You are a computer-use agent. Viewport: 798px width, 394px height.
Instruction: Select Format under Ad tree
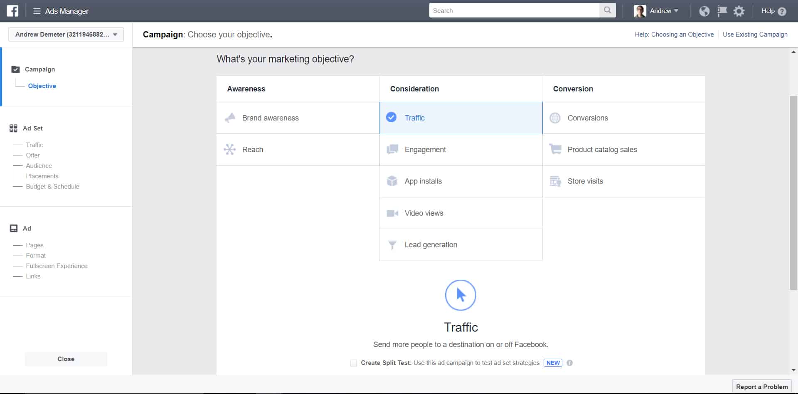click(36, 256)
